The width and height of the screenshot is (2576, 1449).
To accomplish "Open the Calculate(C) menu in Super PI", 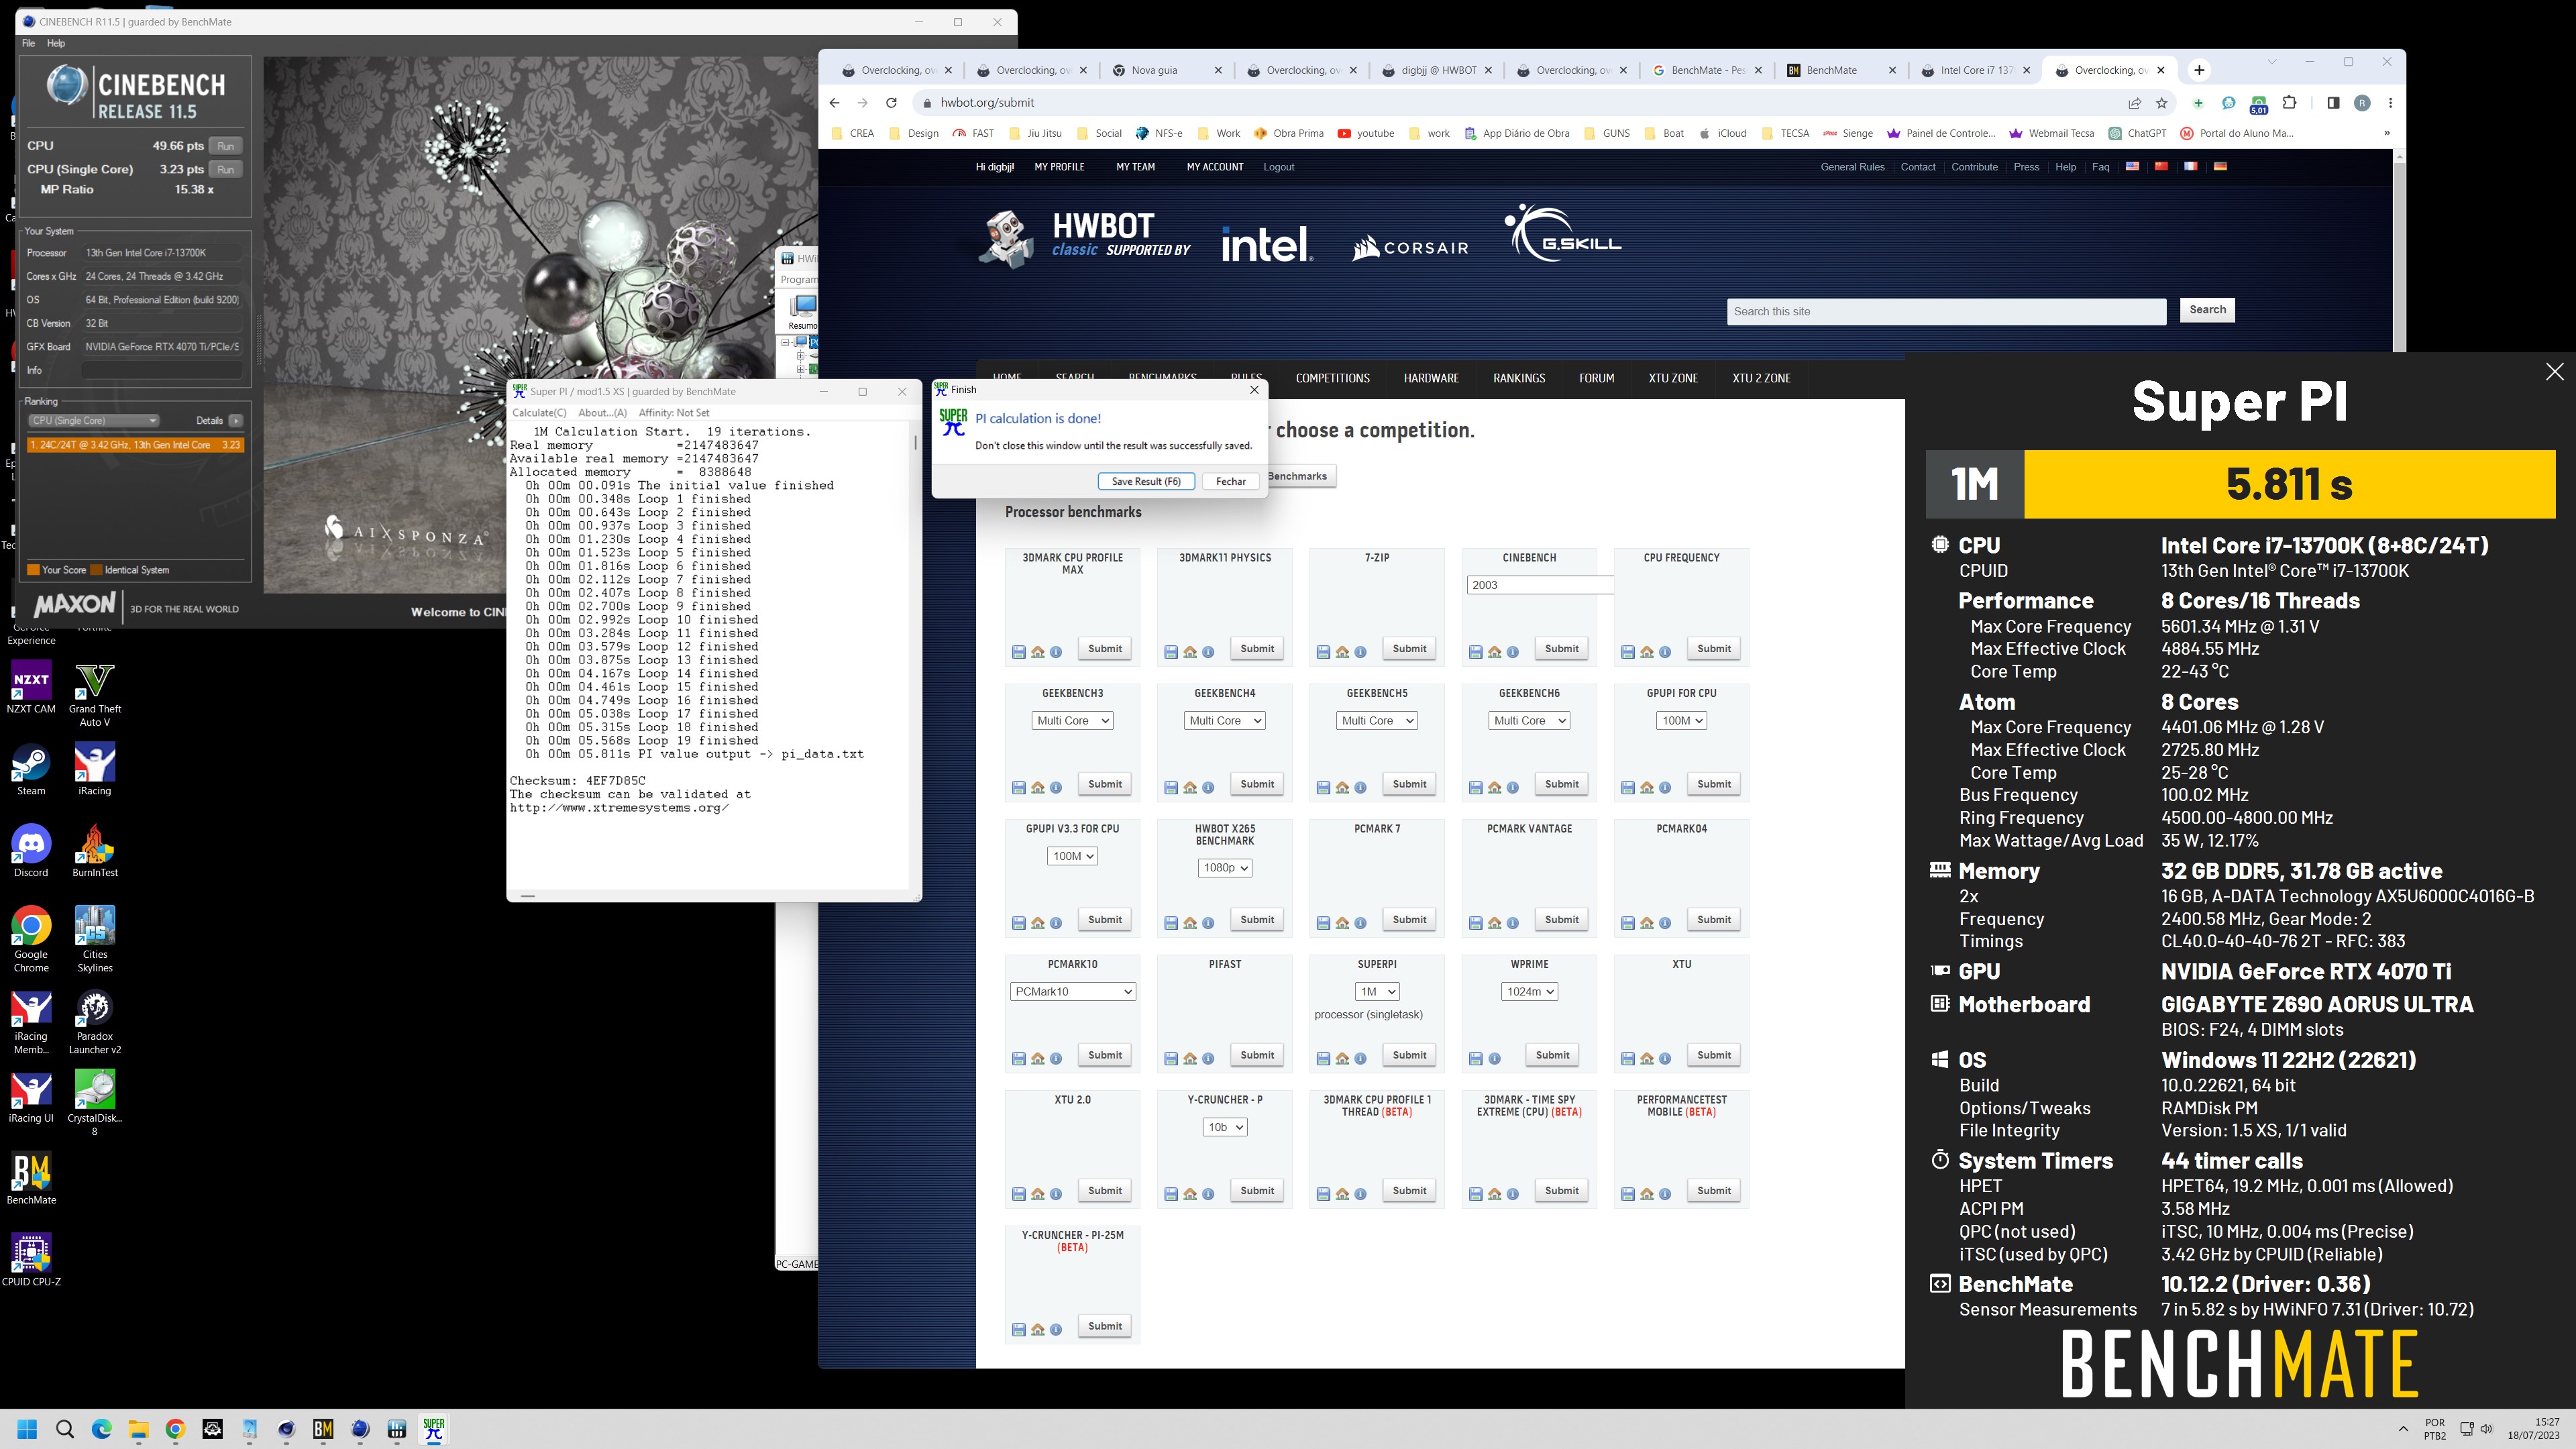I will click(539, 413).
